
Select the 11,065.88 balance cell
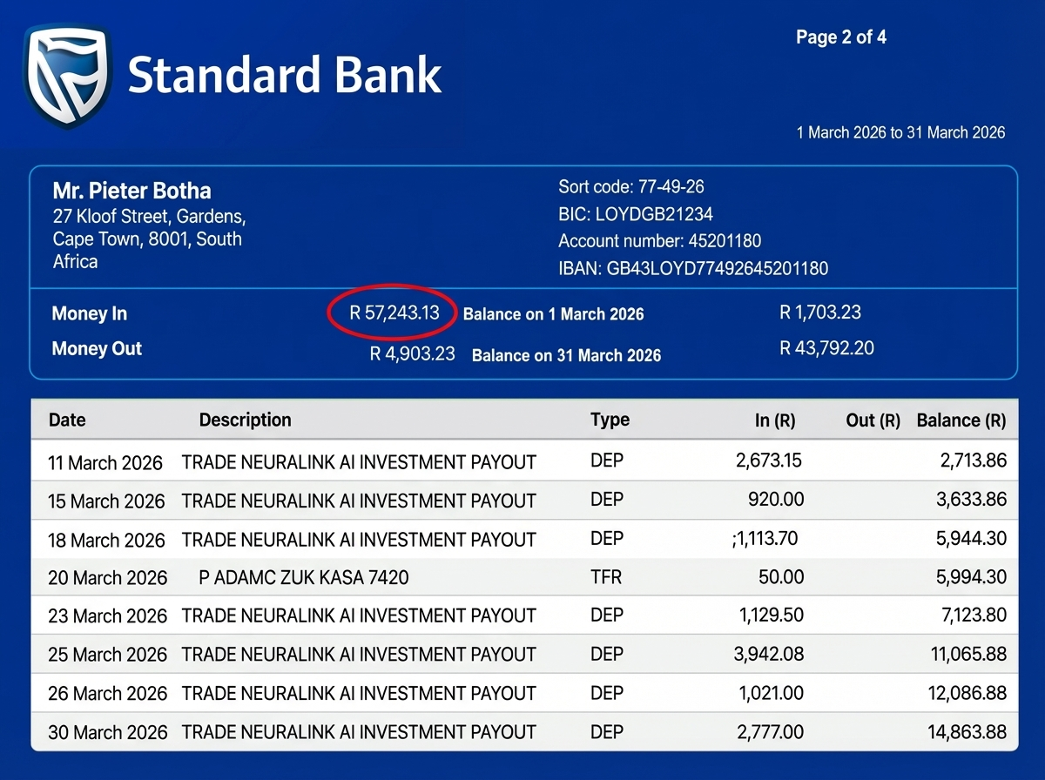969,654
